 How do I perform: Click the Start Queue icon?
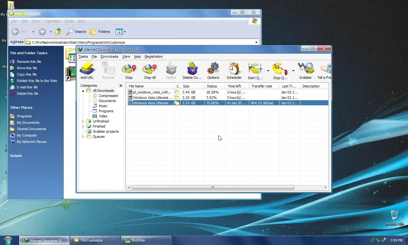tap(255, 71)
